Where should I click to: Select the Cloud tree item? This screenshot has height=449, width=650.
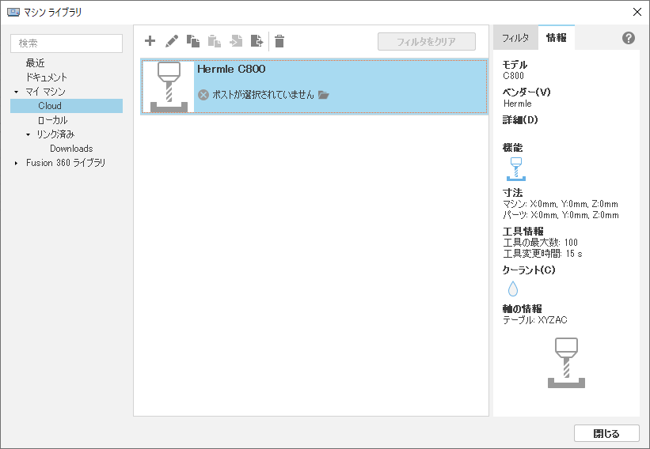[x=67, y=106]
